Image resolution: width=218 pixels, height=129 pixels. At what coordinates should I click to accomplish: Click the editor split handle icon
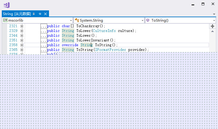coord(213,26)
